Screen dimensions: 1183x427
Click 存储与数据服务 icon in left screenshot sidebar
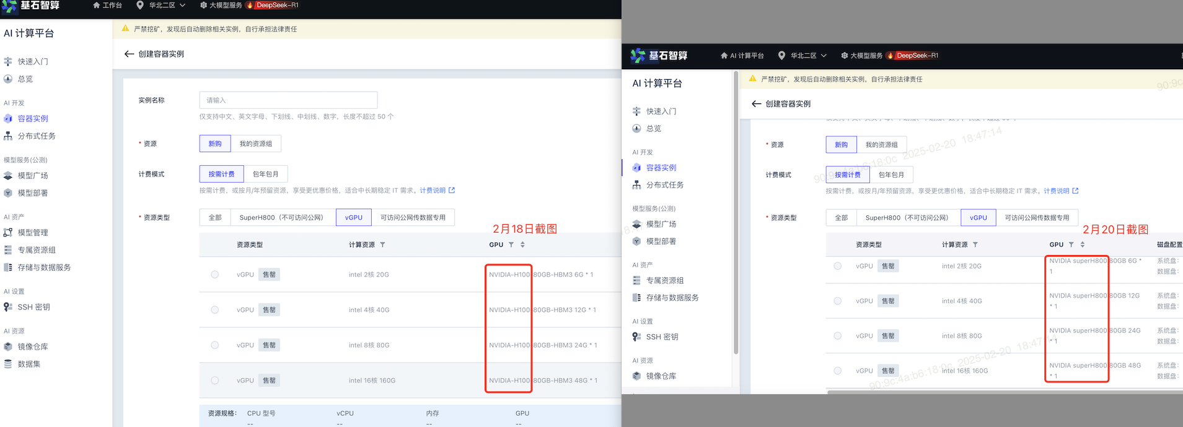coord(8,267)
